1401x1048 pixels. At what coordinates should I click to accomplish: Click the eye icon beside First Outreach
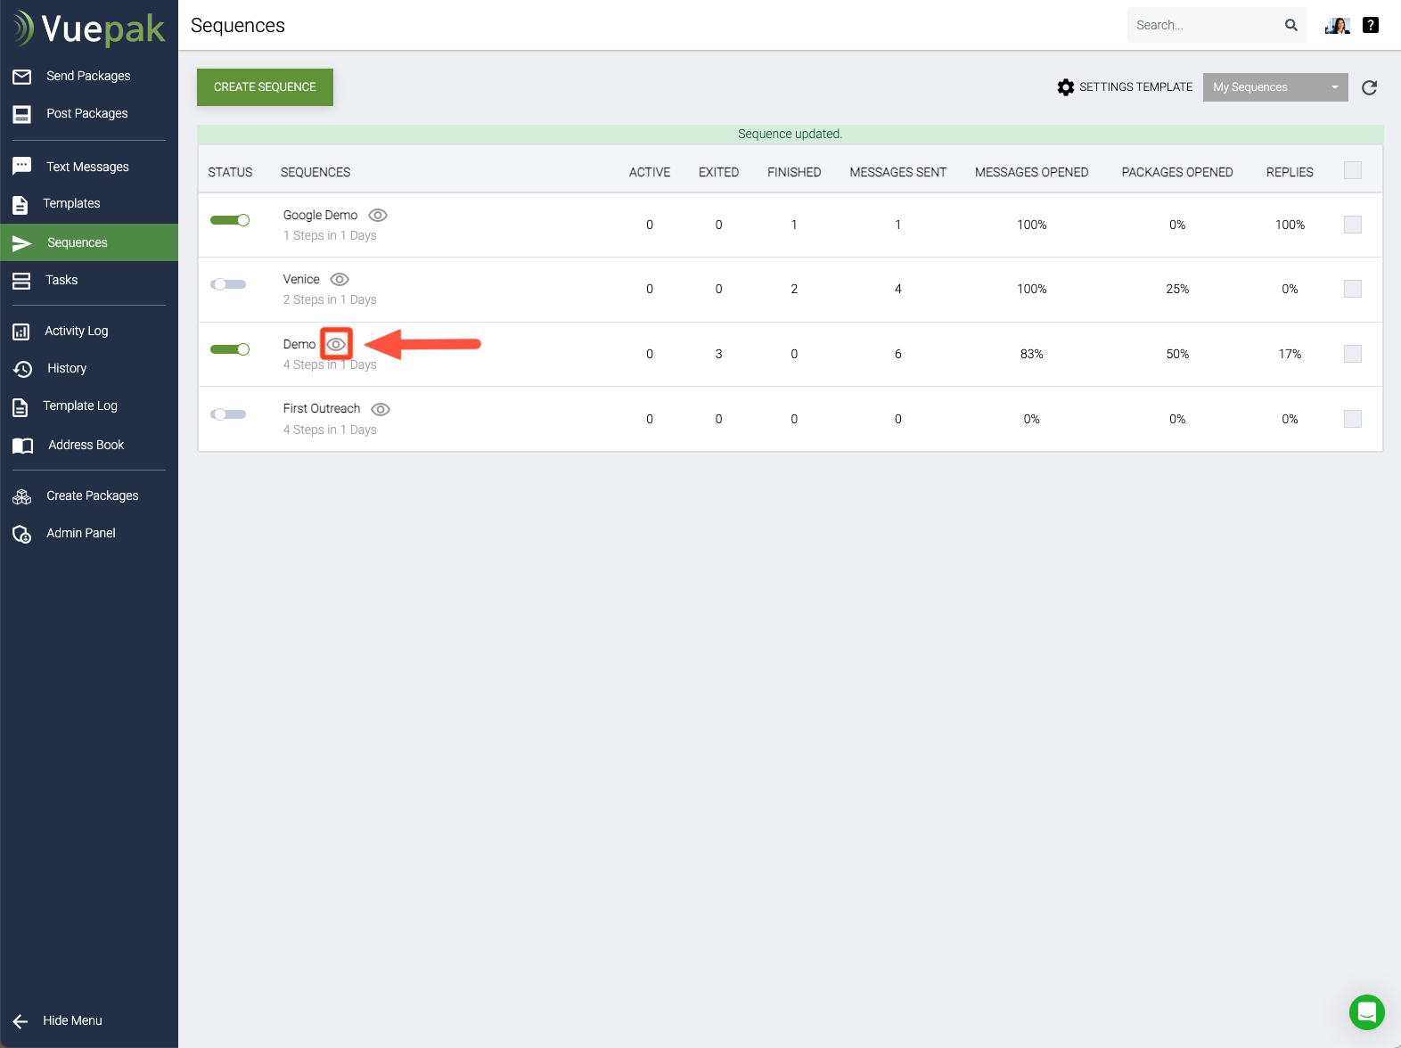[381, 409]
